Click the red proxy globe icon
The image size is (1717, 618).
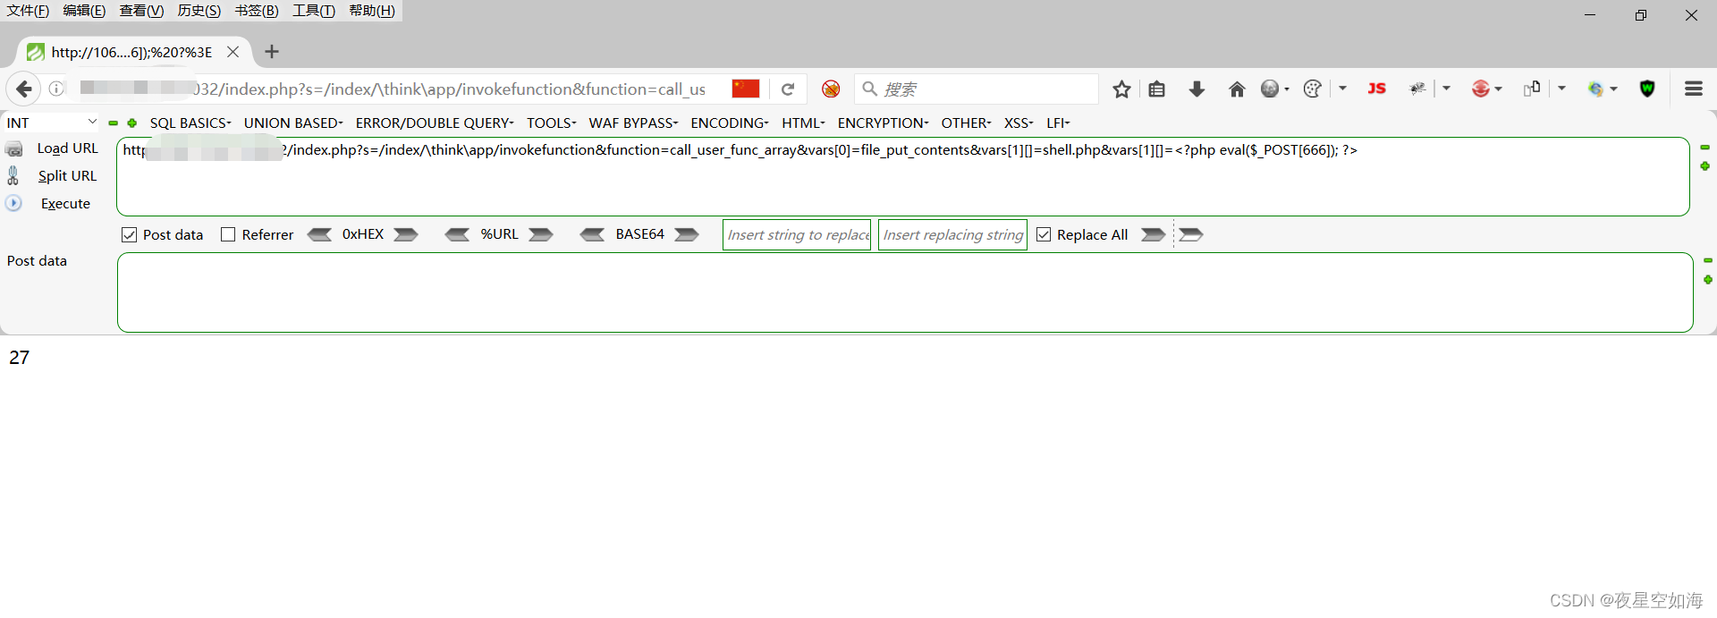click(1481, 89)
